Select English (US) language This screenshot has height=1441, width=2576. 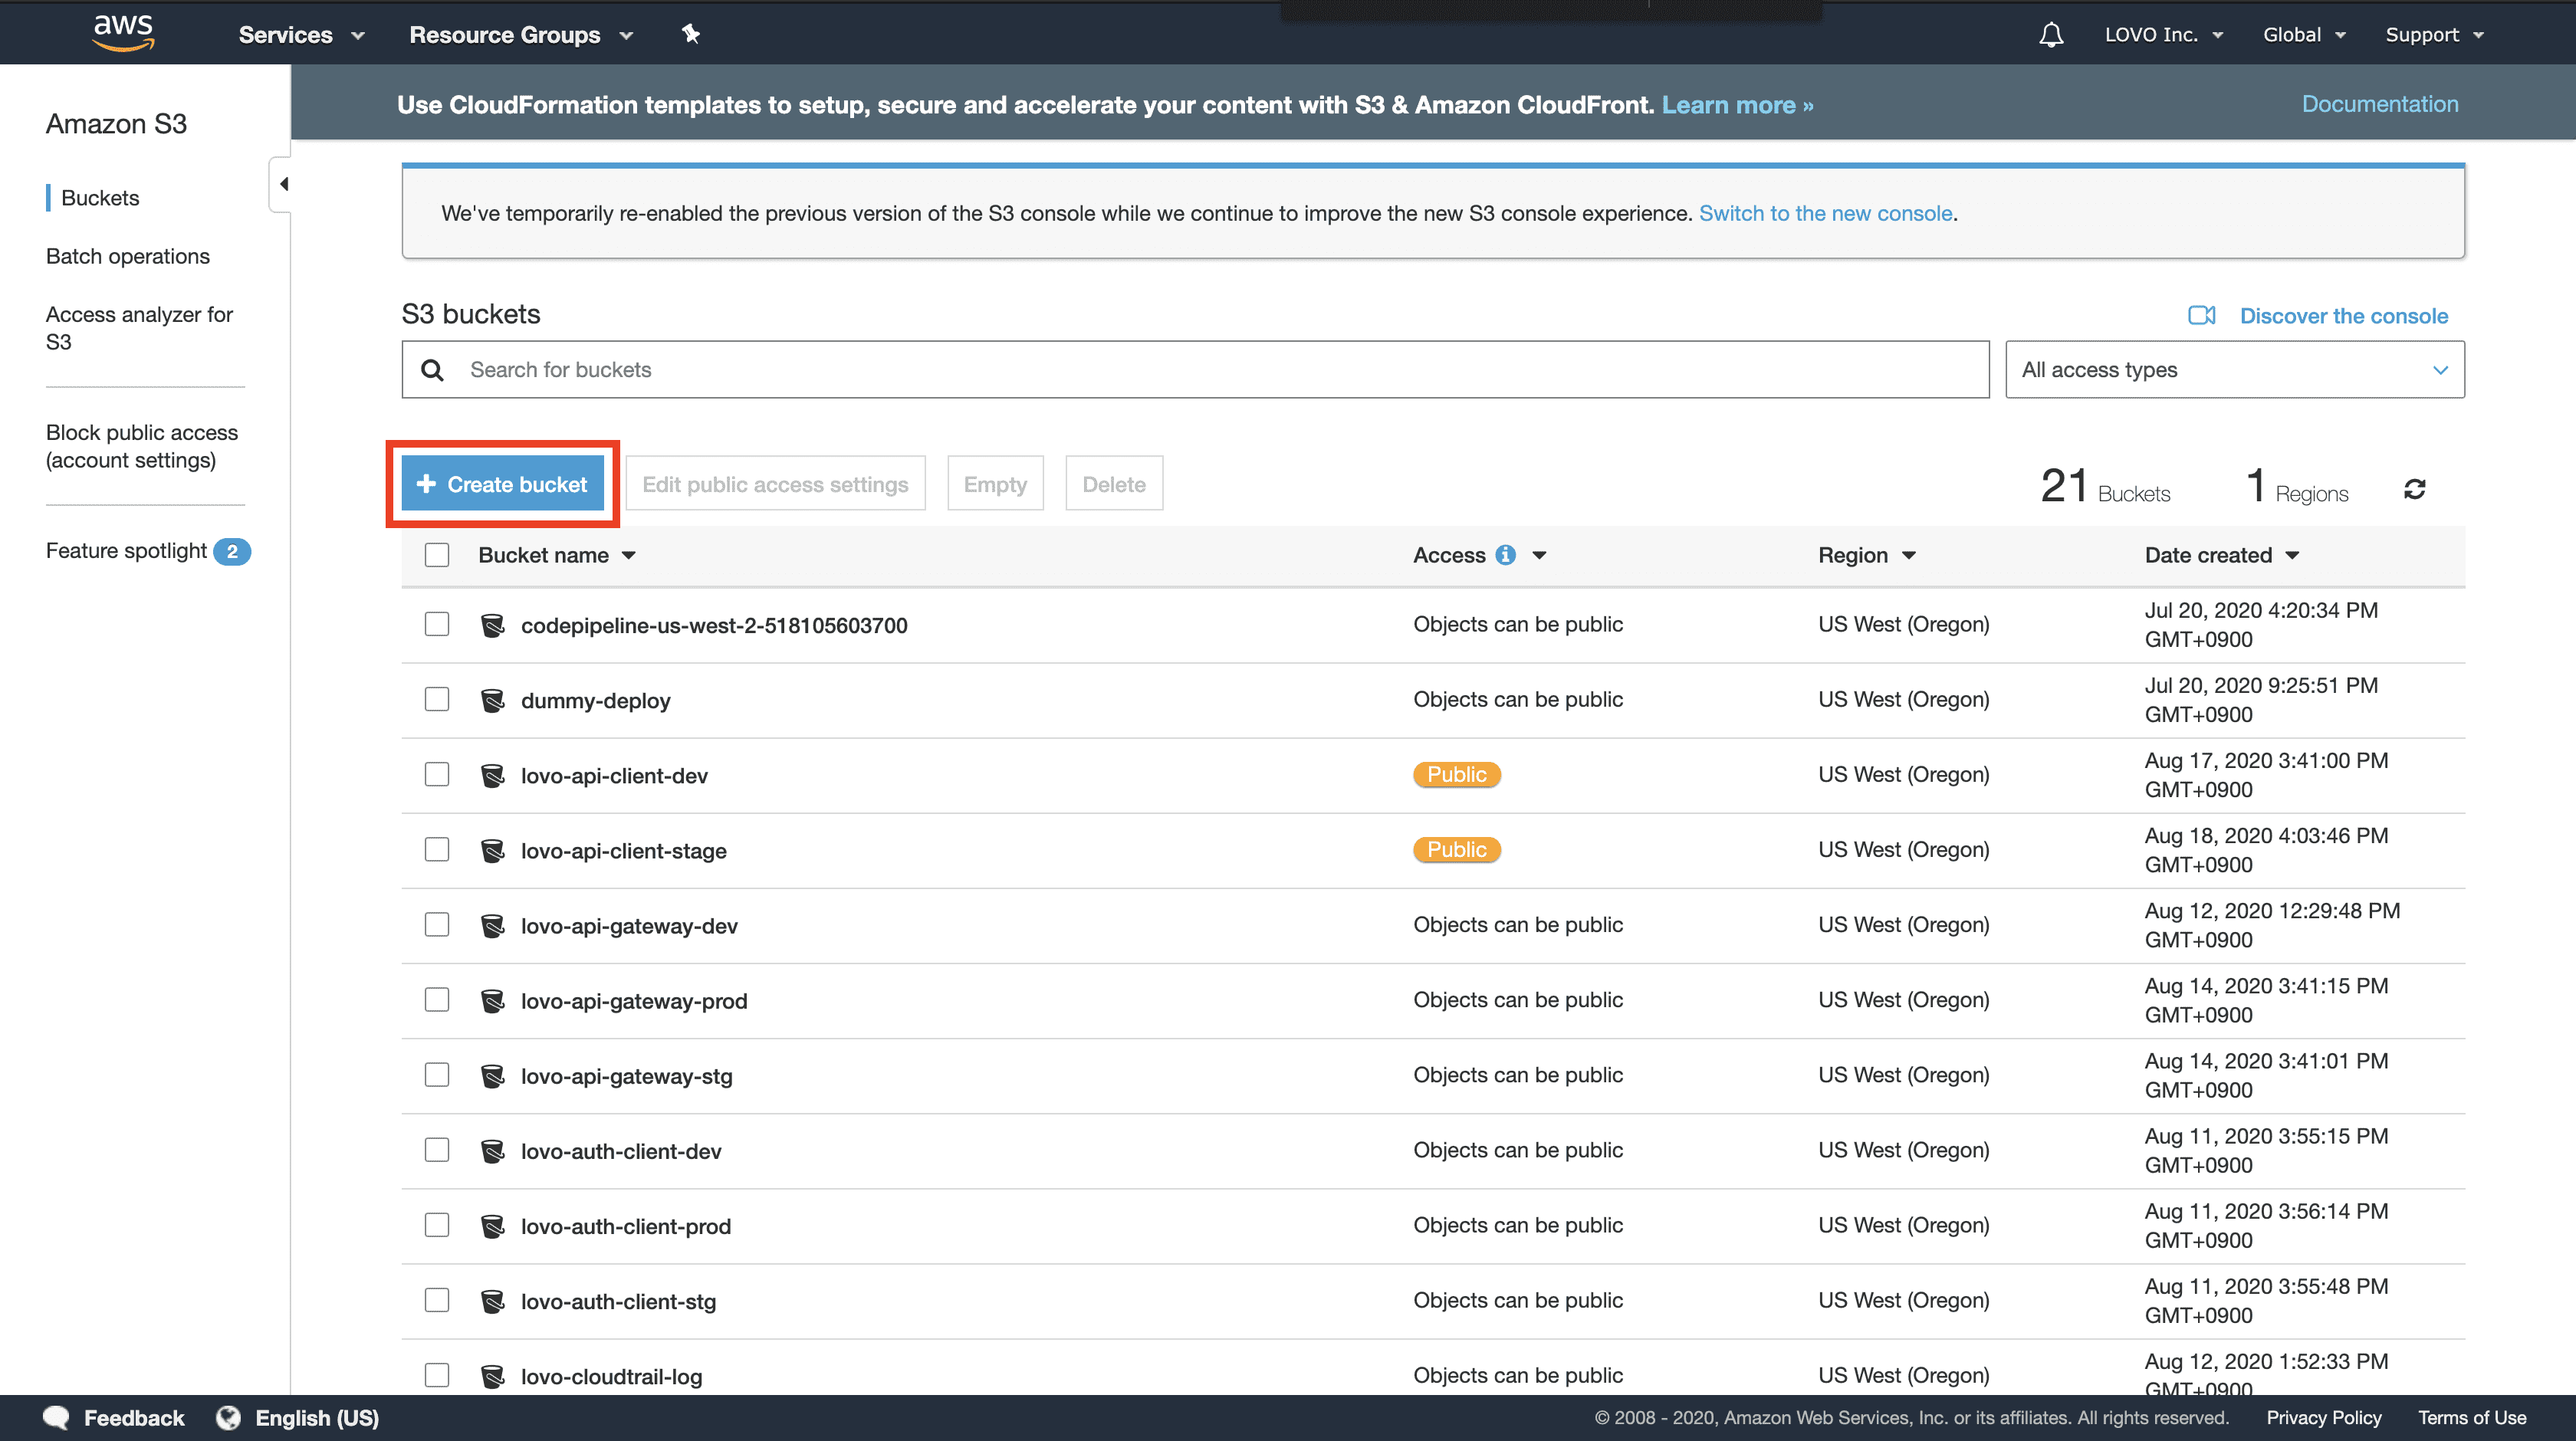click(317, 1418)
